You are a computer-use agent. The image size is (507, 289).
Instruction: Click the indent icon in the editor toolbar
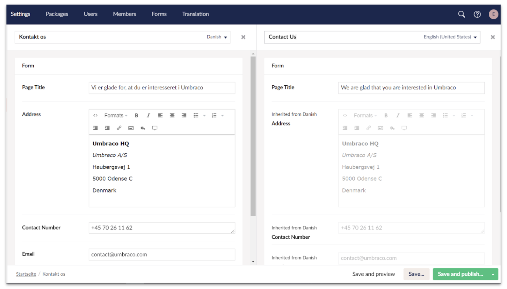(x=107, y=128)
